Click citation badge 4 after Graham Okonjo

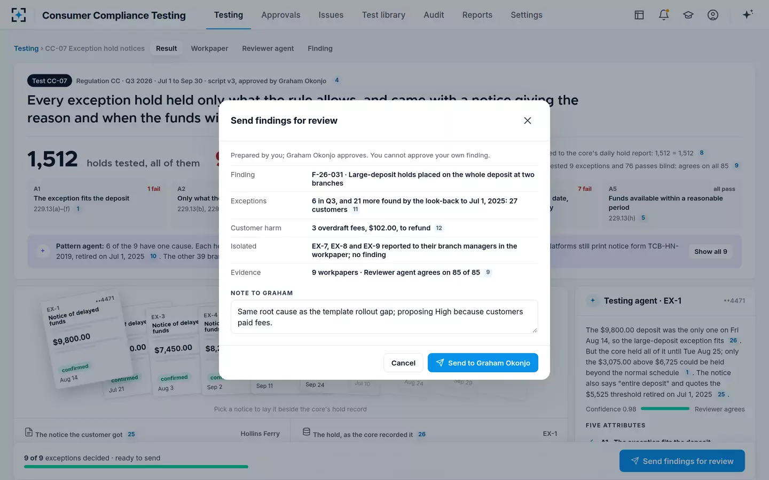point(337,81)
